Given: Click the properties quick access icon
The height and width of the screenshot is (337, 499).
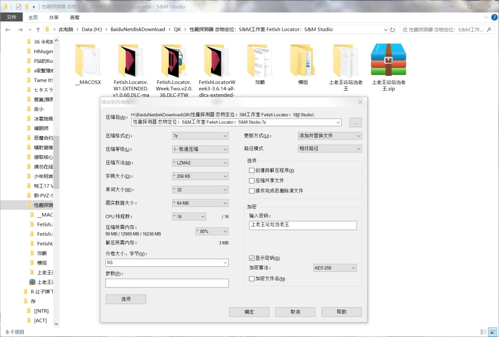Looking at the screenshot, I should tap(18, 6).
